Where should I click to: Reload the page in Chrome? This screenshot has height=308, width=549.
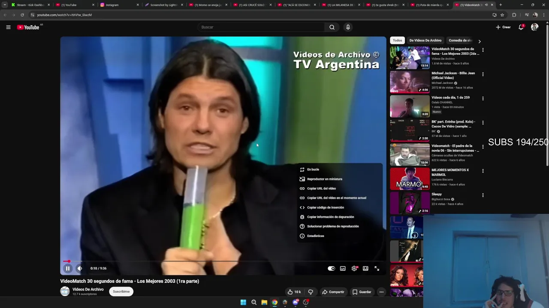22,15
